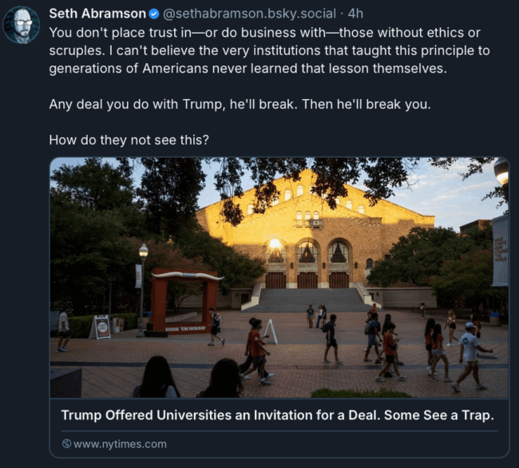Click the Hook 'Em Horns longhorn frame
The width and height of the screenshot is (519, 468).
pyautogui.click(x=184, y=300)
